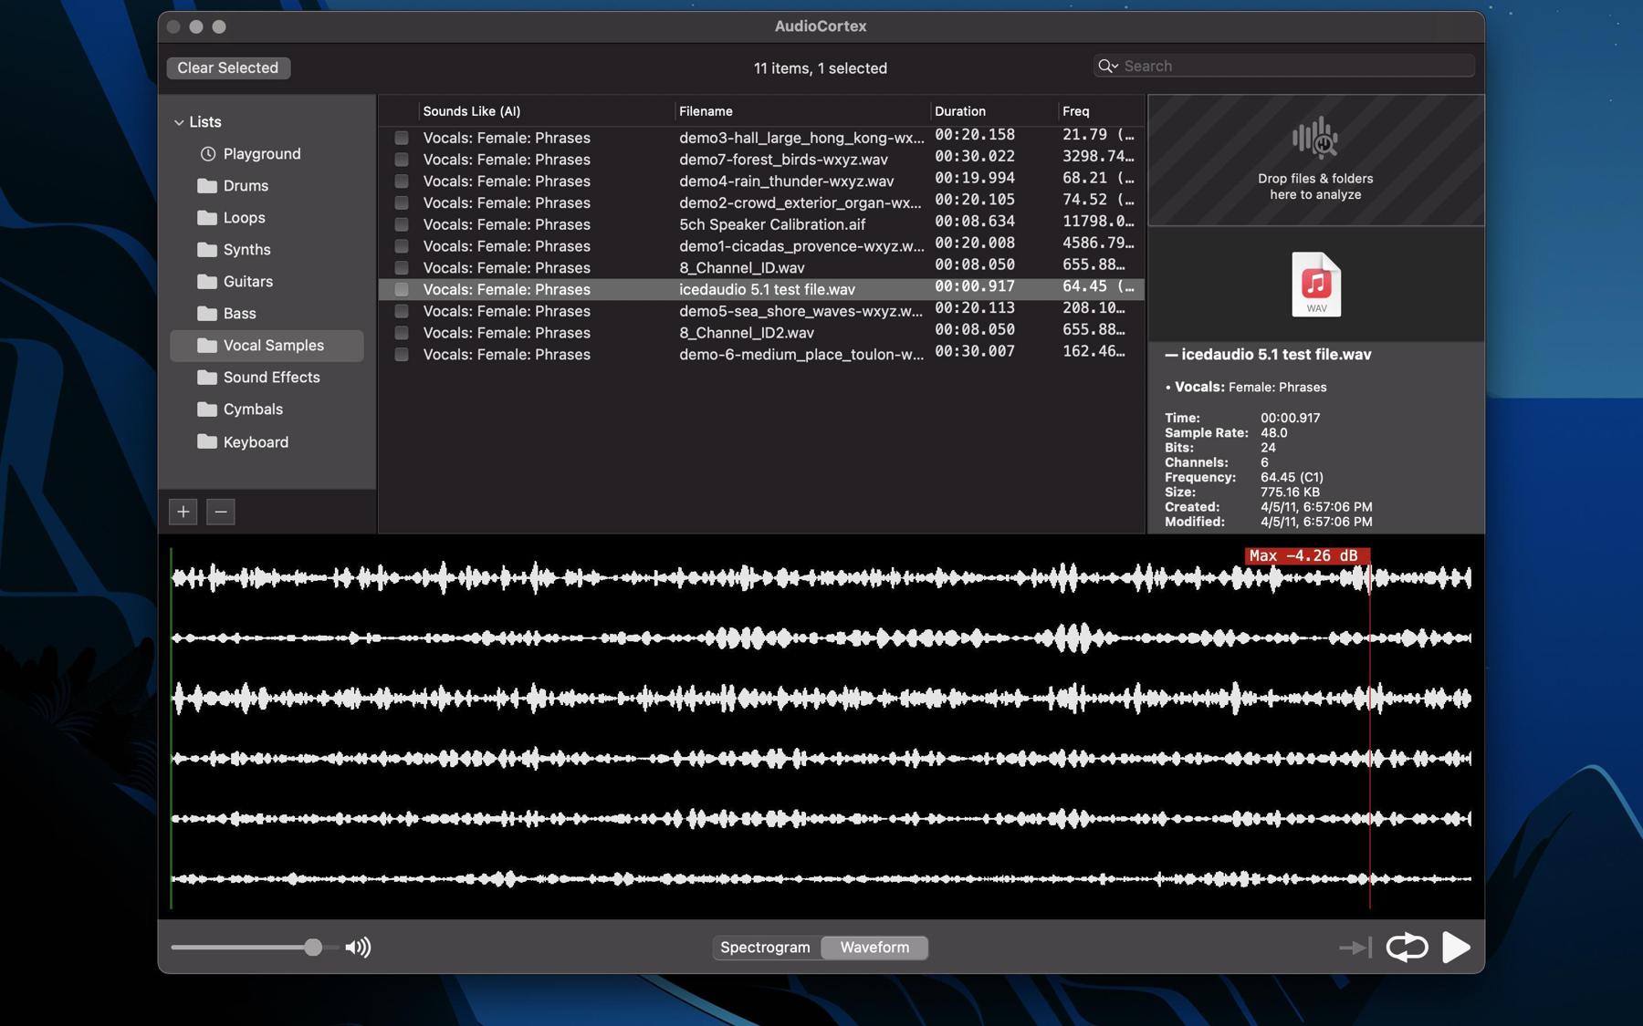Click the Clear Selected button
The image size is (1643, 1026).
(228, 67)
